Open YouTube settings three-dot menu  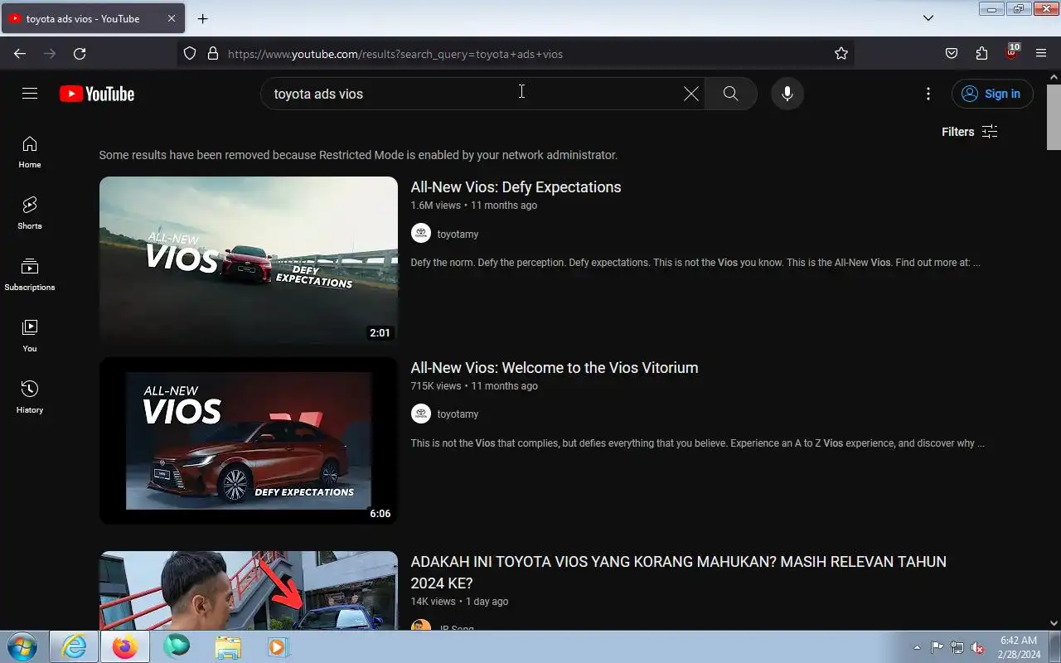pos(928,94)
